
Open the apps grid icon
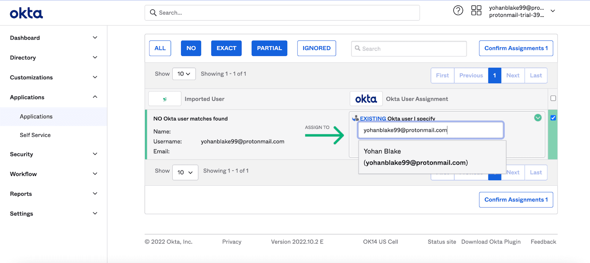coord(476,10)
